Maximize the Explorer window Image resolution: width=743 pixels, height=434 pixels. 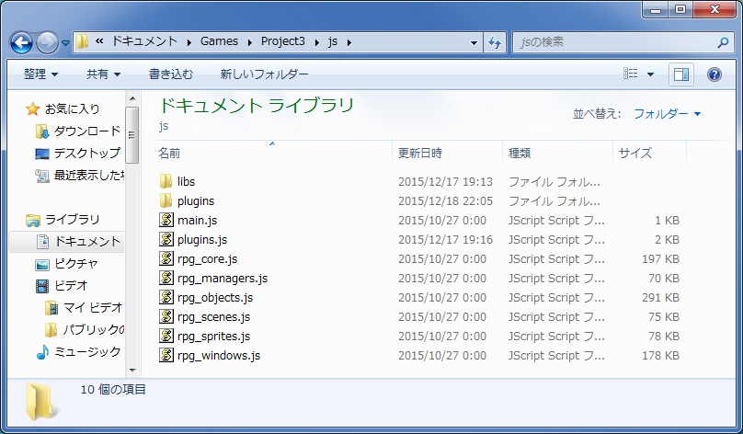point(680,9)
